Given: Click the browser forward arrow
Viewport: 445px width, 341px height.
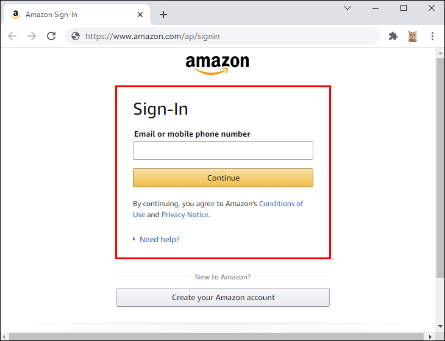Looking at the screenshot, I should point(32,36).
